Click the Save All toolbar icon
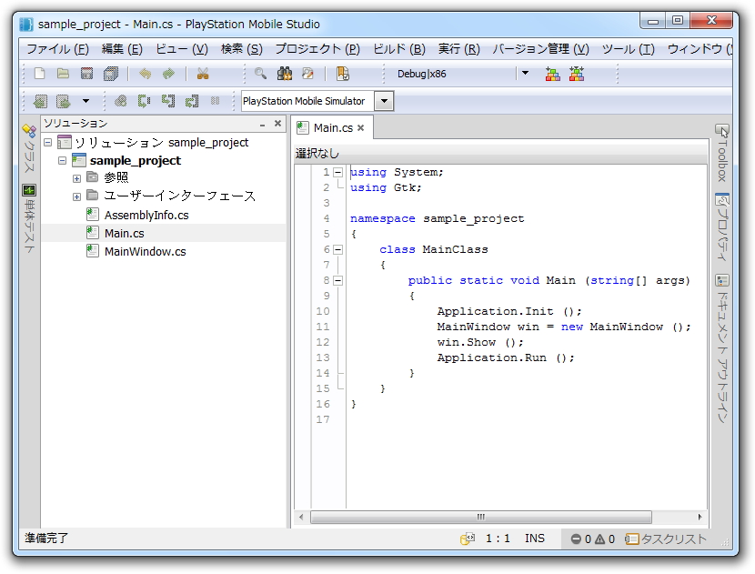 [111, 74]
